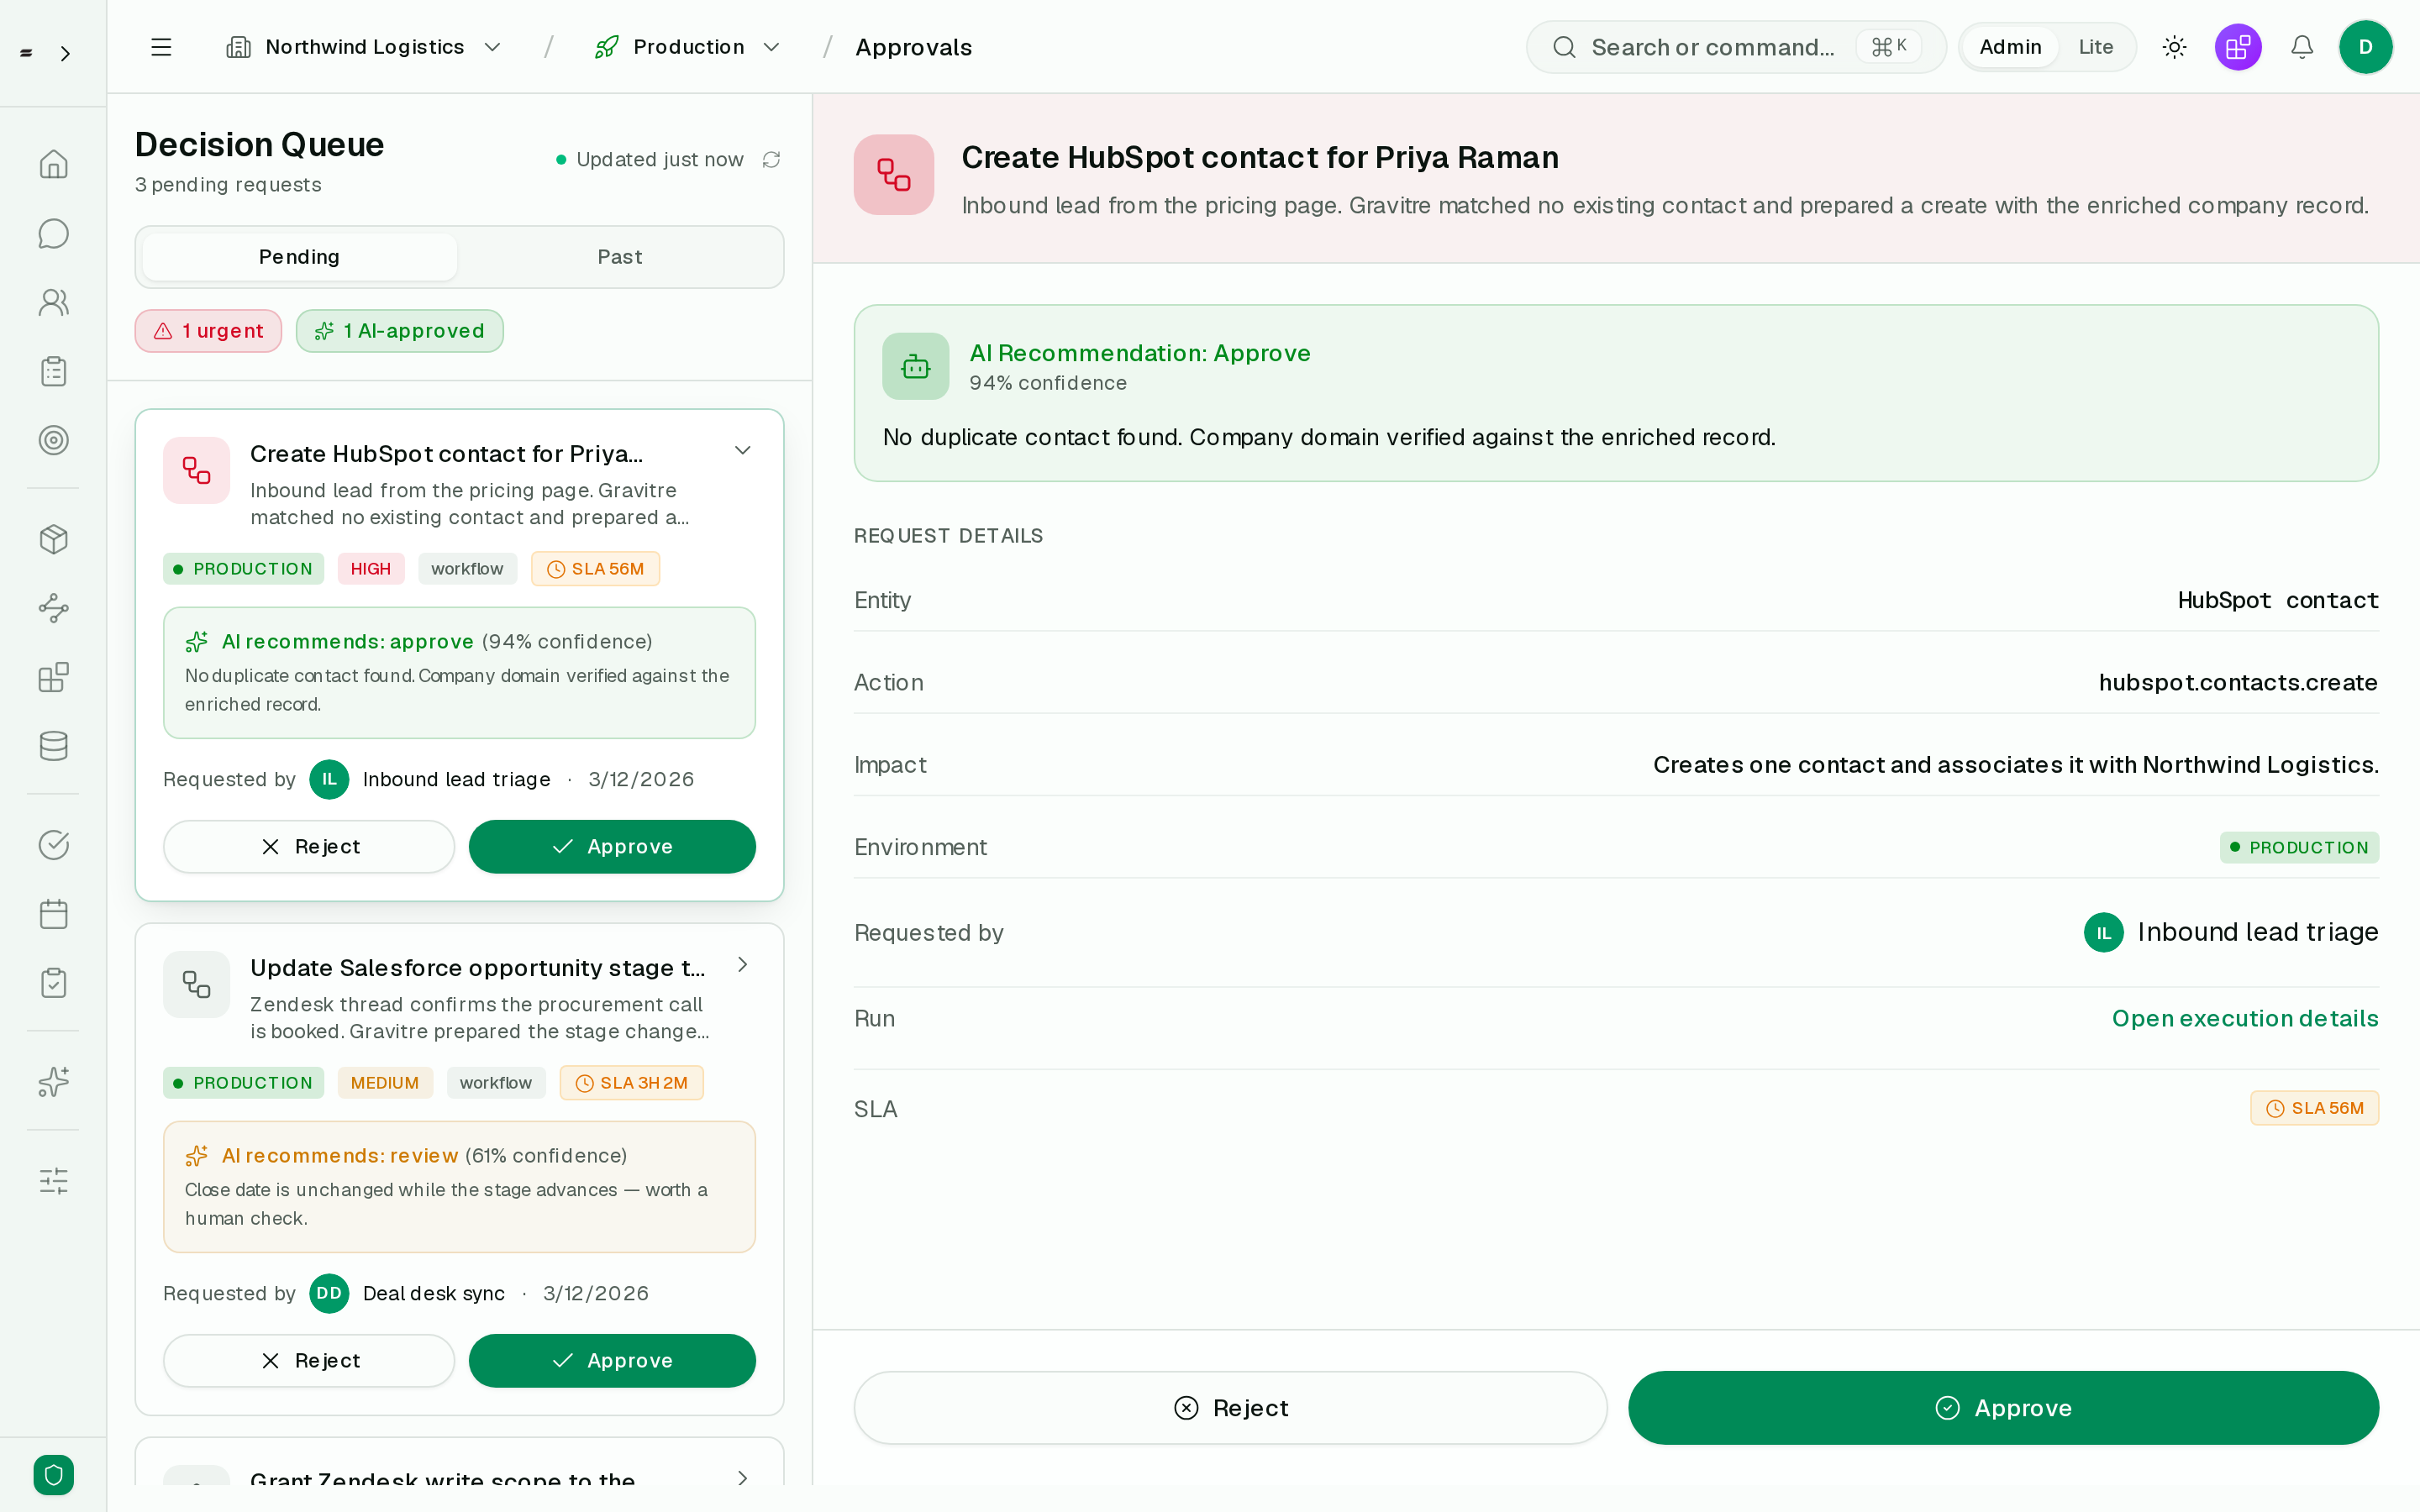The image size is (2420, 1512).
Task: Refresh the decision queue
Action: tap(771, 160)
